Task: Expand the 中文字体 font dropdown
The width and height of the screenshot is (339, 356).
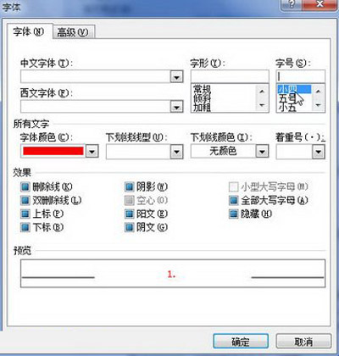Action: (177, 76)
